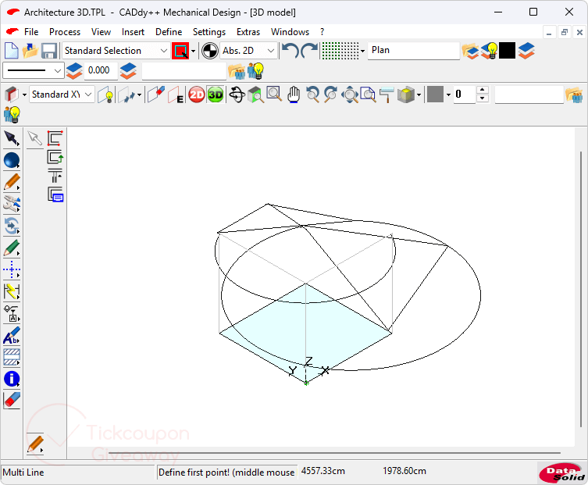Toggle group light bulb in second toolbar row
This screenshot has height=485, width=588.
[255, 71]
